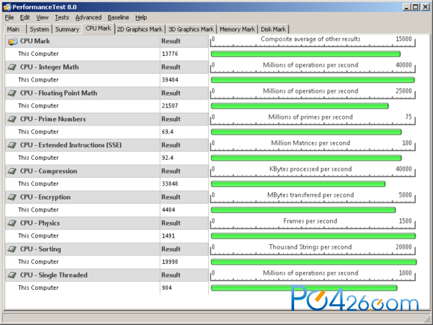
Task: Click the 33848 Compression result value
Action: pyautogui.click(x=169, y=184)
